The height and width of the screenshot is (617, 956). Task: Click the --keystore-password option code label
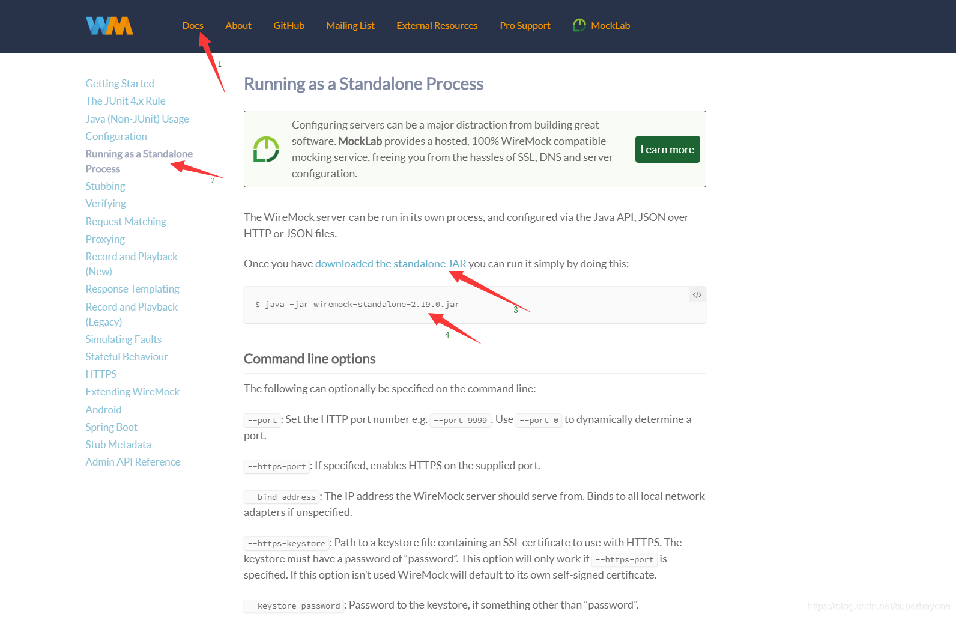tap(294, 606)
